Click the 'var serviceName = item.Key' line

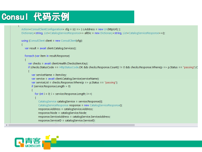(x=49, y=75)
